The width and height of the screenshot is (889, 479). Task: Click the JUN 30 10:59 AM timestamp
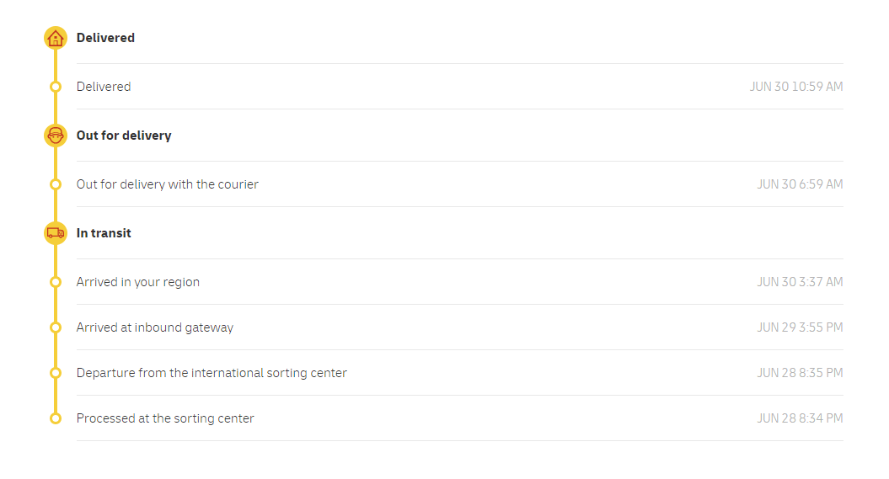[796, 87]
